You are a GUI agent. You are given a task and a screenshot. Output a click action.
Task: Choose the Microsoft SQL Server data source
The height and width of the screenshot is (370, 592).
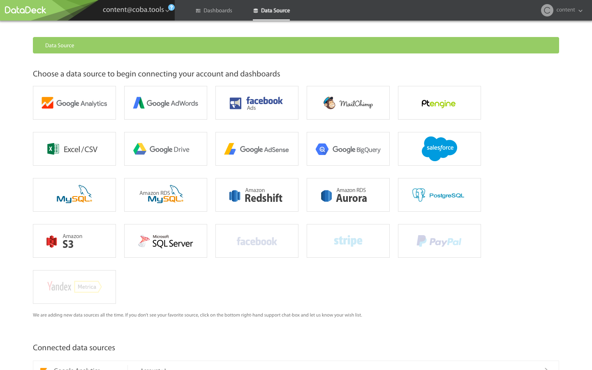click(x=166, y=241)
